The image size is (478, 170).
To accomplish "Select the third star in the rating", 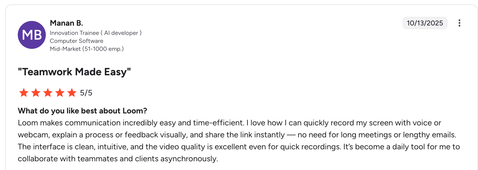I will pyautogui.click(x=48, y=92).
